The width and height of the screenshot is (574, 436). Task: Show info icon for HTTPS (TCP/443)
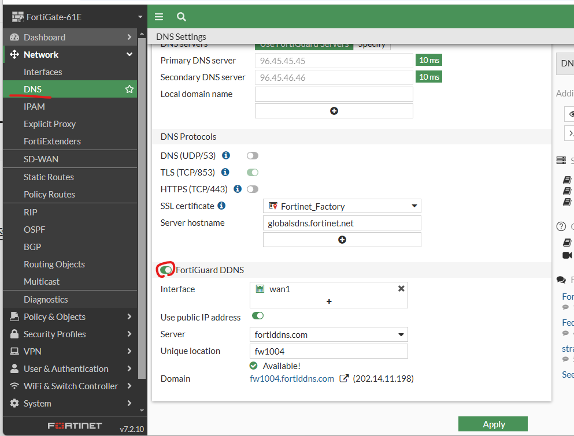point(238,189)
